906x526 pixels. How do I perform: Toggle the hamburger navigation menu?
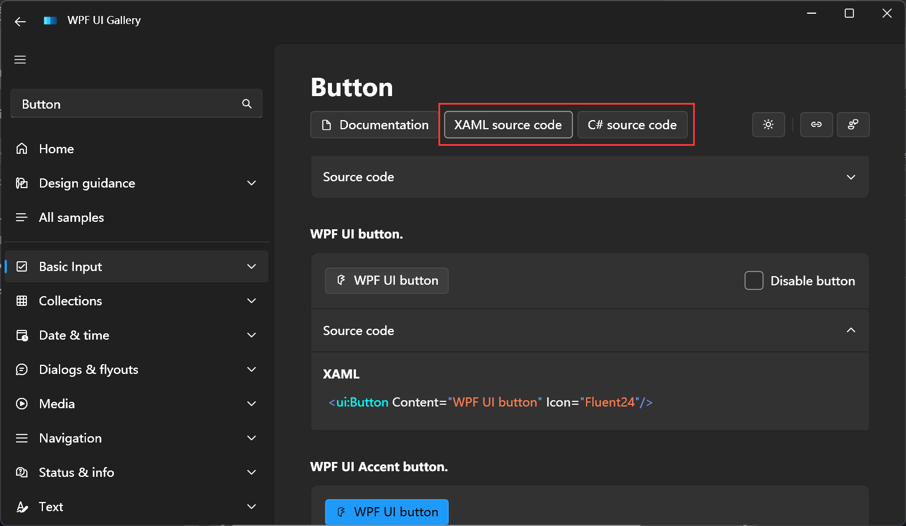(20, 60)
